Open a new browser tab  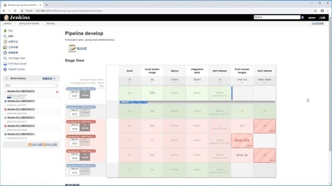point(47,5)
